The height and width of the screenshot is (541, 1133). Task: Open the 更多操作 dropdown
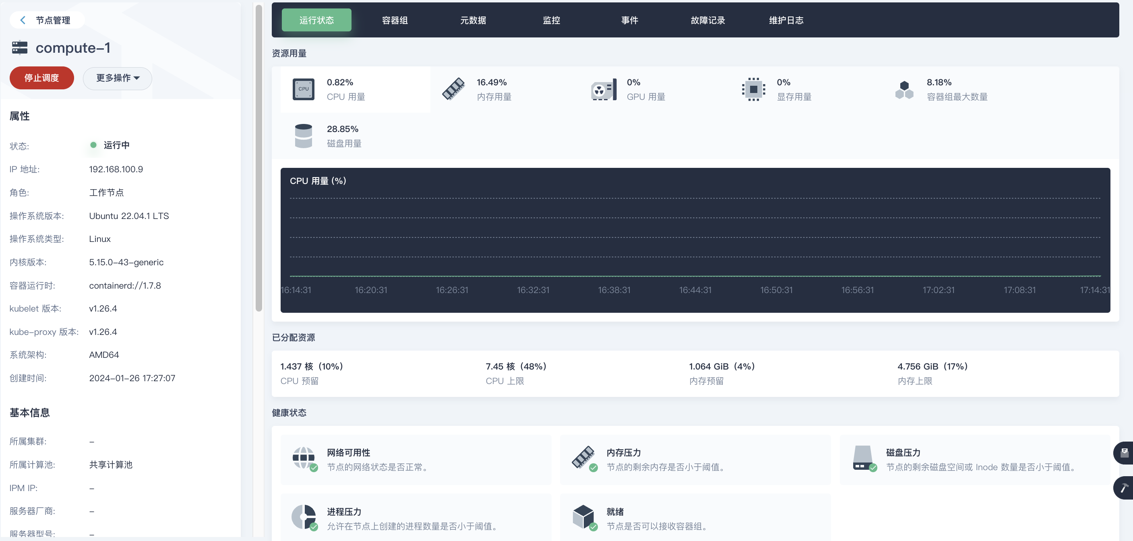tap(118, 78)
